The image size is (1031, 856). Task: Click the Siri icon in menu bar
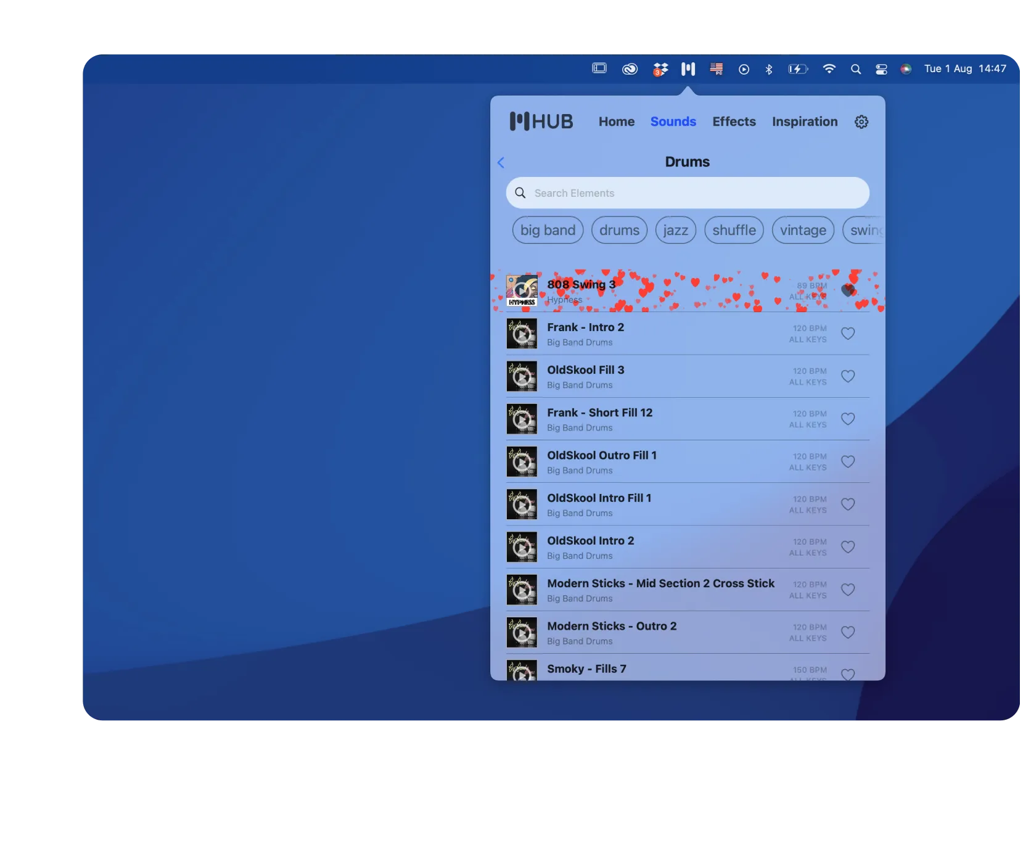(906, 68)
